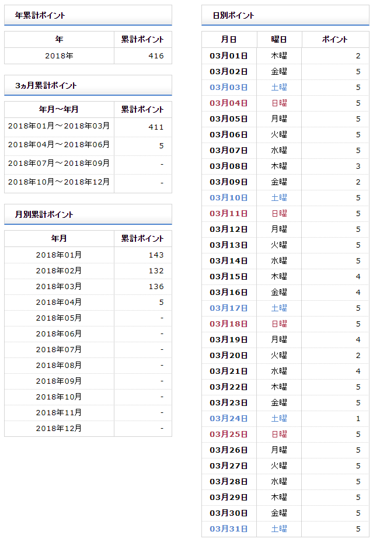Click the 年累計ポイント section header
Screen dimensions: 373x542
(x=88, y=15)
